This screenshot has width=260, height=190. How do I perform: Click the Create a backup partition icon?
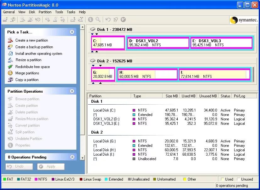(10, 47)
